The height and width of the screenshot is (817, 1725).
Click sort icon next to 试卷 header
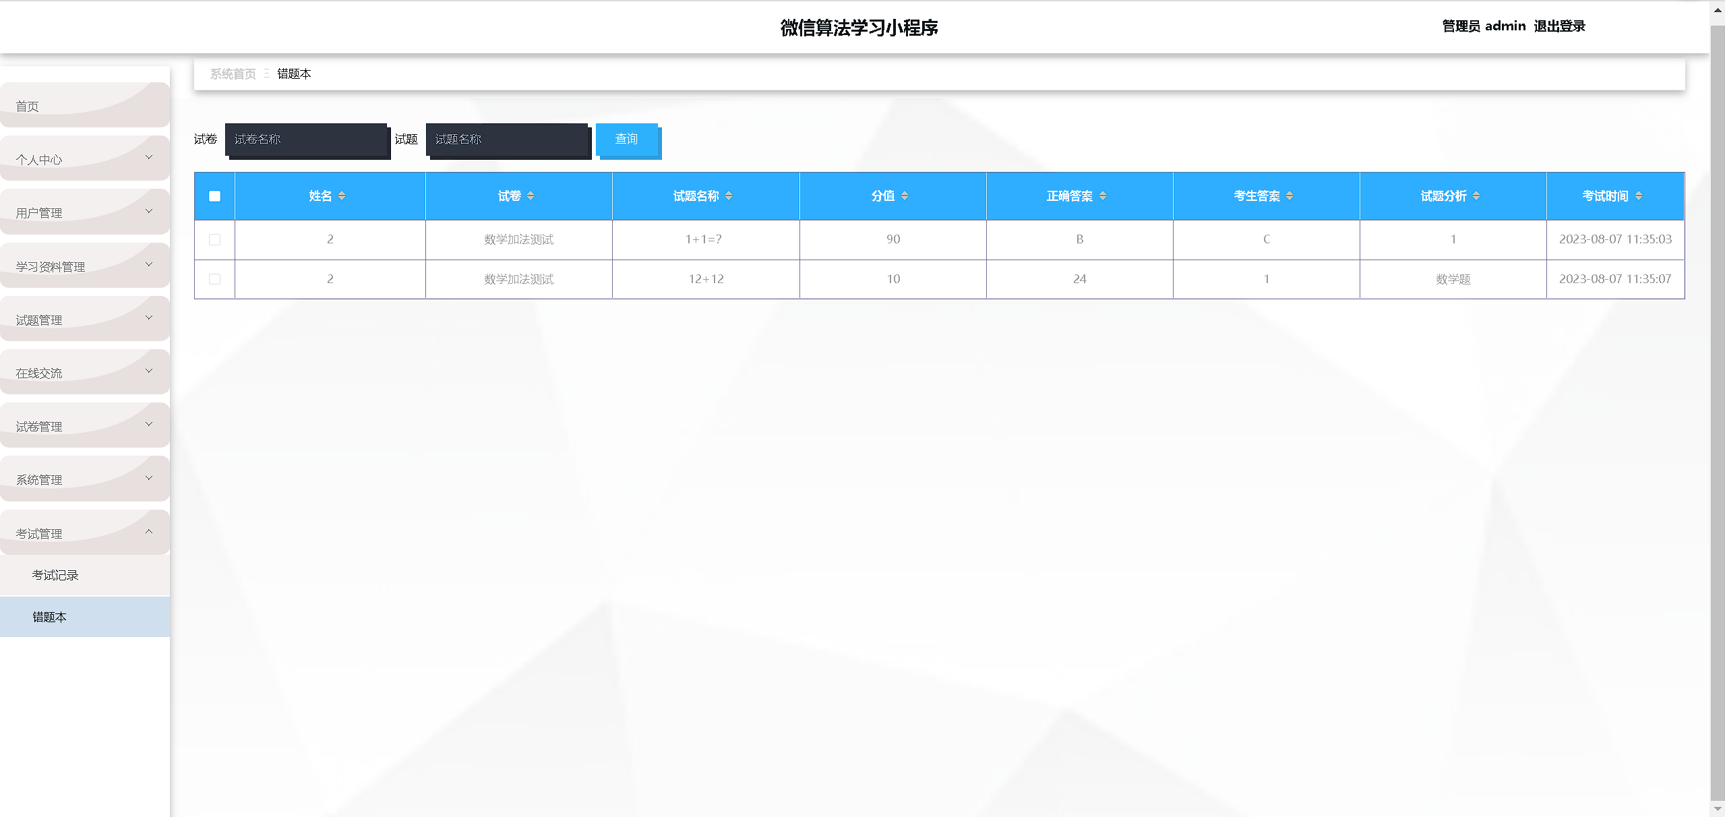tap(531, 196)
